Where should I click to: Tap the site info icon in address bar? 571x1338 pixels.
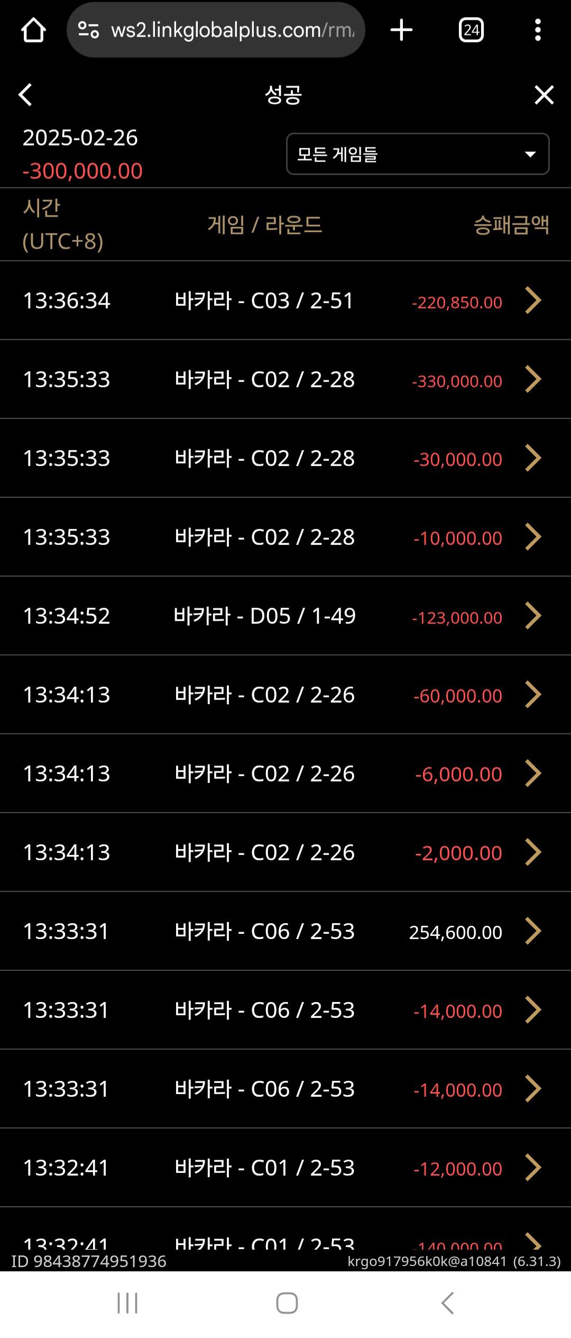[x=89, y=30]
